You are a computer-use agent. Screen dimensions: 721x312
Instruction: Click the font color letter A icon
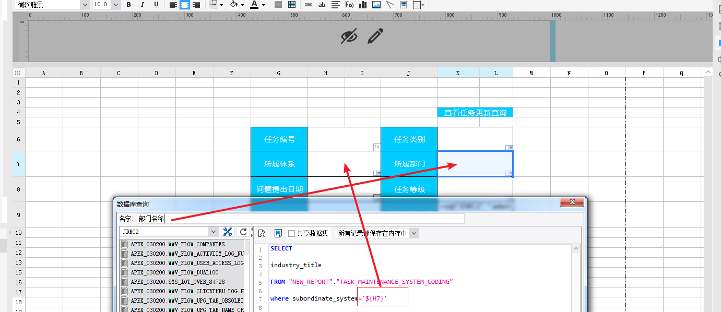(254, 5)
